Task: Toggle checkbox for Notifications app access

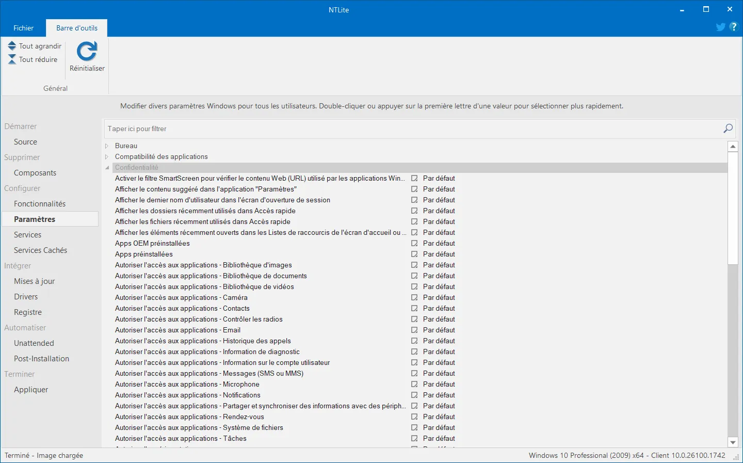Action: point(414,395)
